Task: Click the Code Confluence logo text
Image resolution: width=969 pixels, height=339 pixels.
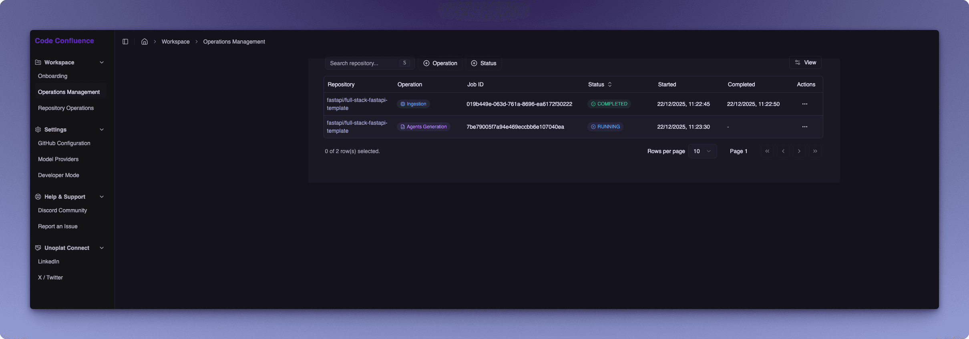Action: (64, 41)
